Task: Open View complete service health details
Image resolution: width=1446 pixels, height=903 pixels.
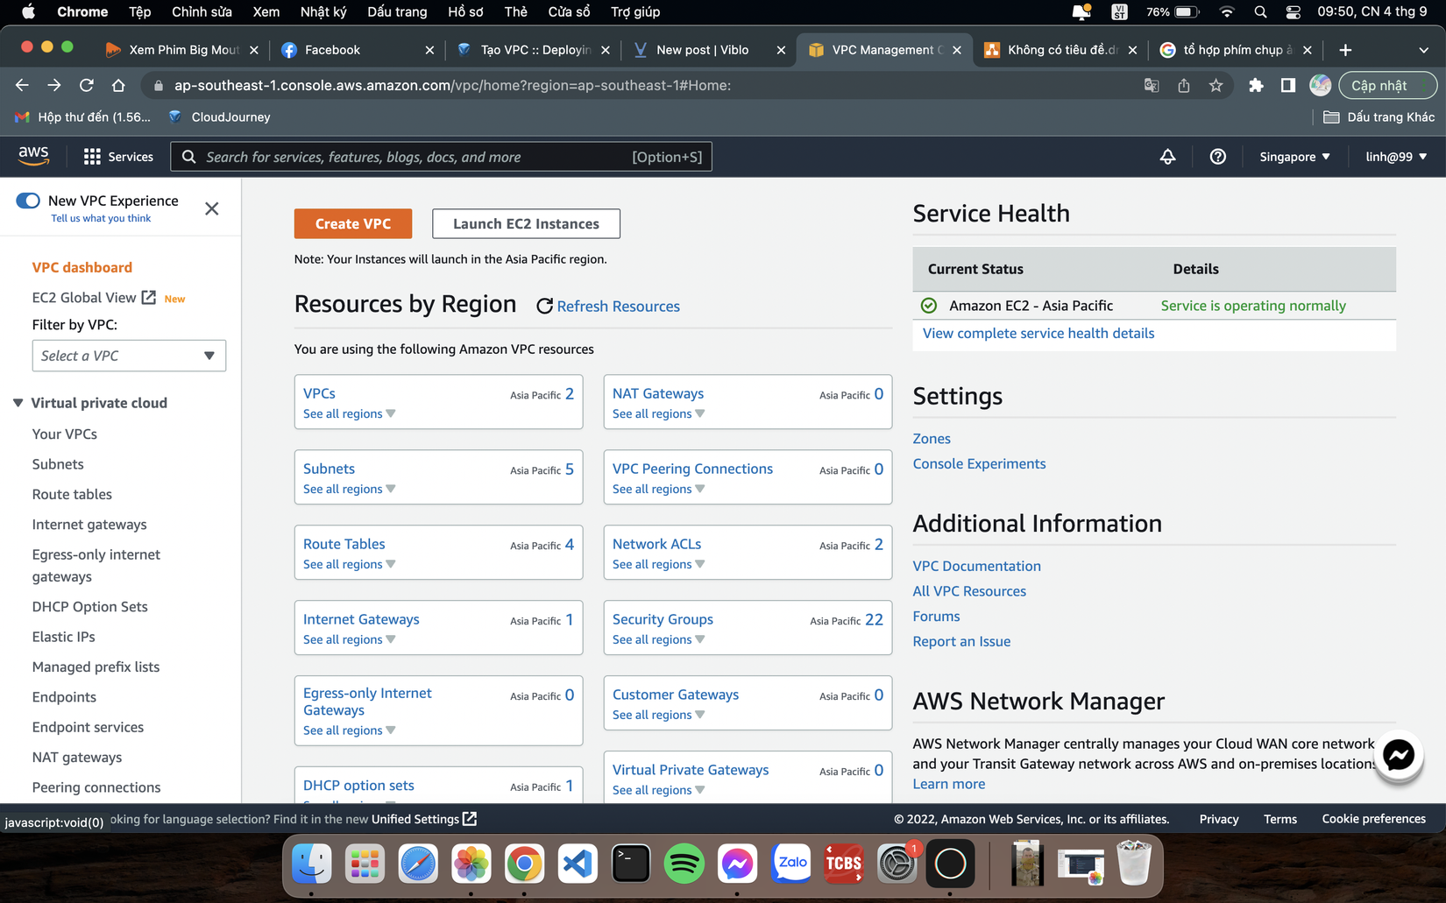Action: [1038, 333]
